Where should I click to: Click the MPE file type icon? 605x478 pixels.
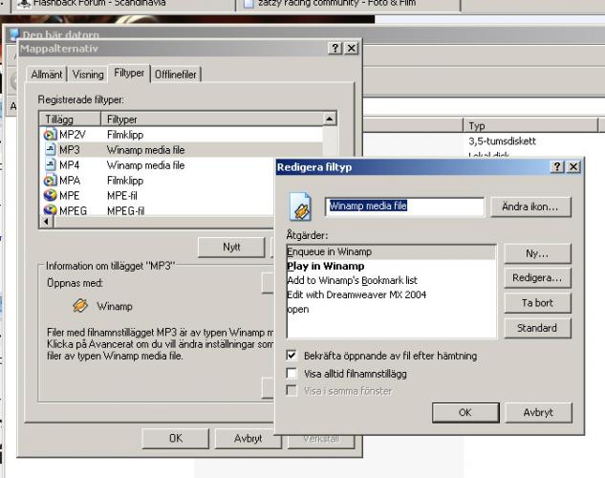[49, 196]
